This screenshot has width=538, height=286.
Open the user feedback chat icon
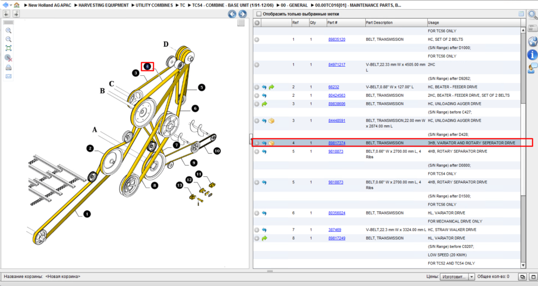(533, 68)
